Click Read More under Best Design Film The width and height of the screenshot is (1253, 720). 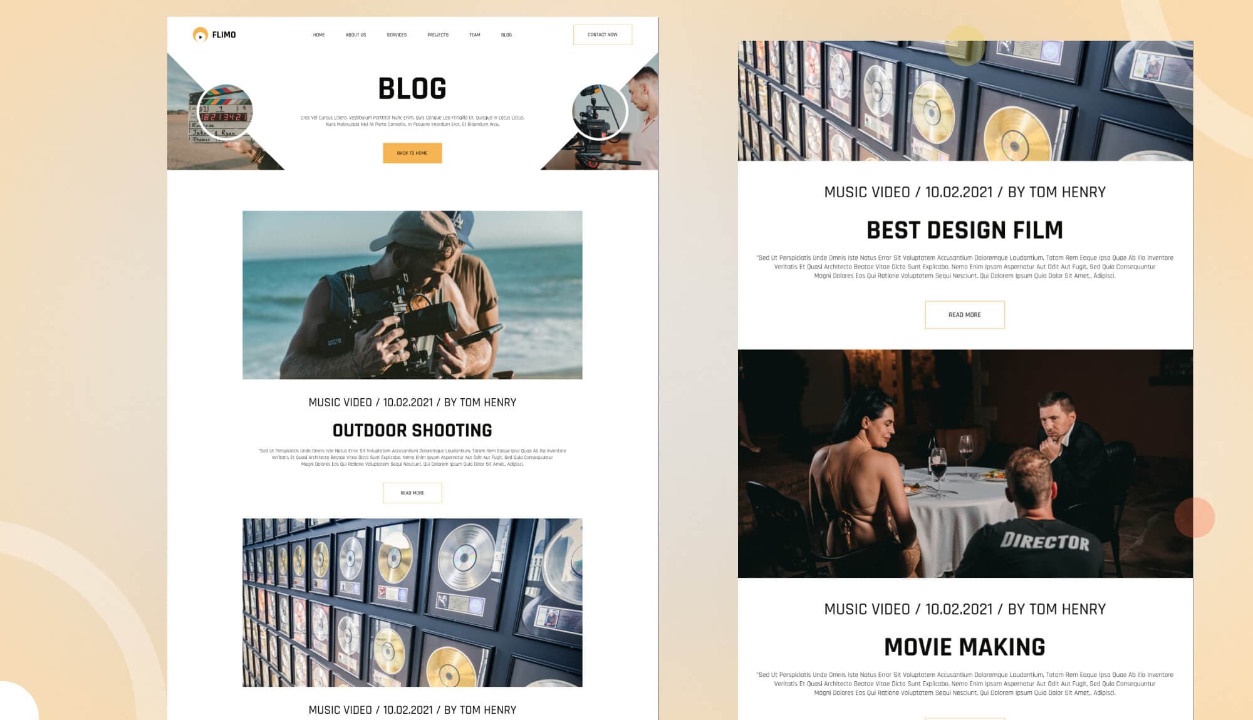point(964,315)
